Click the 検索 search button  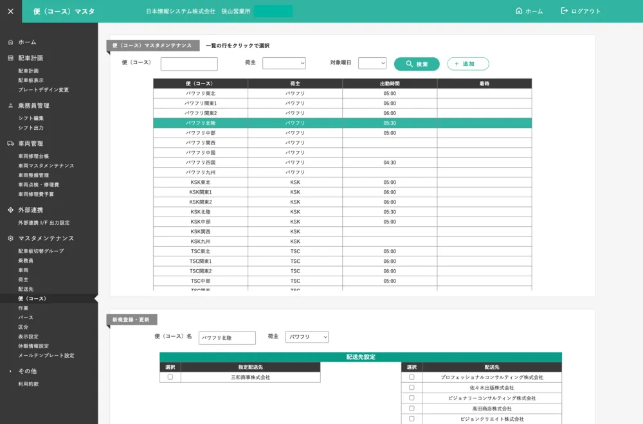(x=417, y=64)
